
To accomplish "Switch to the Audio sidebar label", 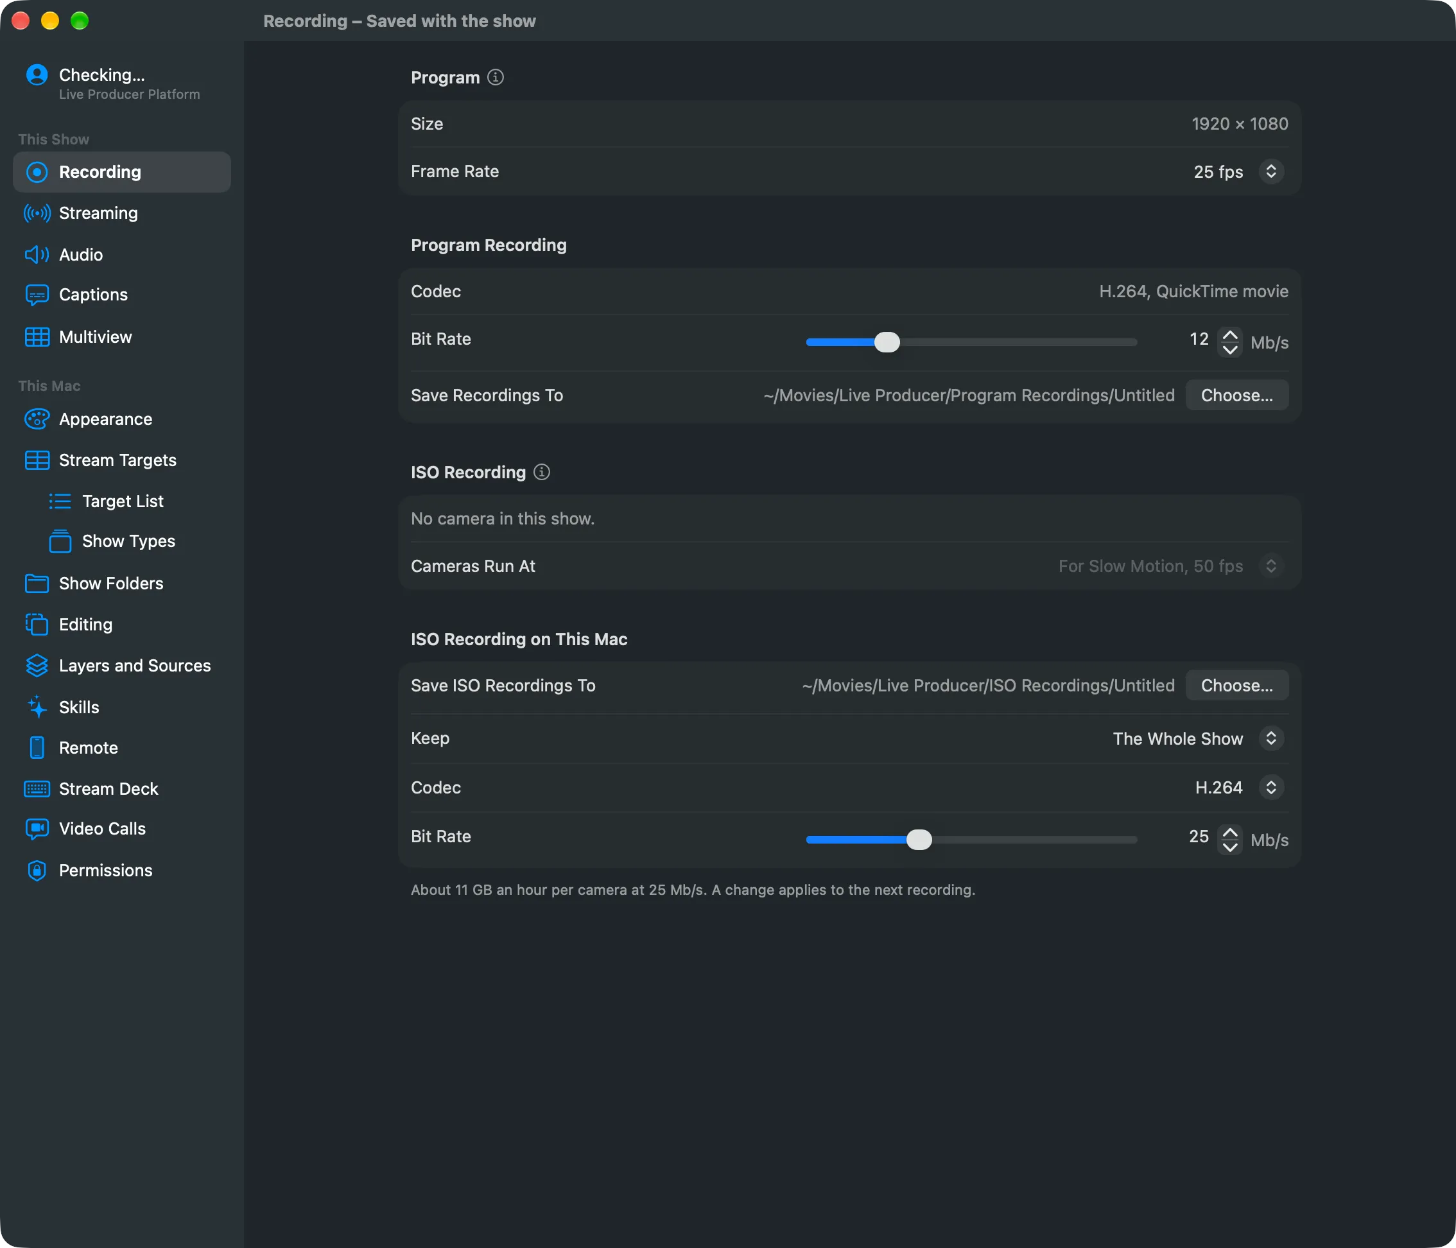I will click(81, 254).
